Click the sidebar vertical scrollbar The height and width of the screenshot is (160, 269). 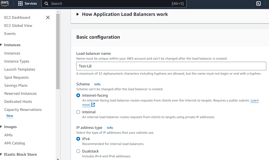(x=58, y=51)
